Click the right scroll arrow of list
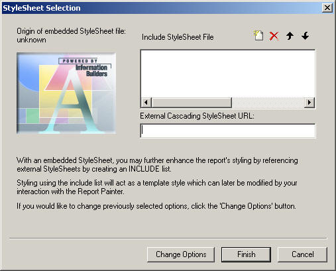Viewport: 336px width, 271px height. (x=309, y=103)
